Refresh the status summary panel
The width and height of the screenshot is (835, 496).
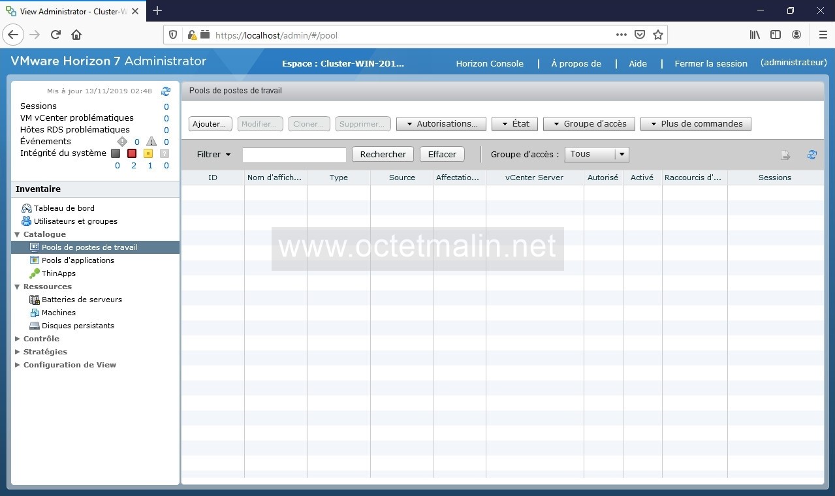click(166, 91)
